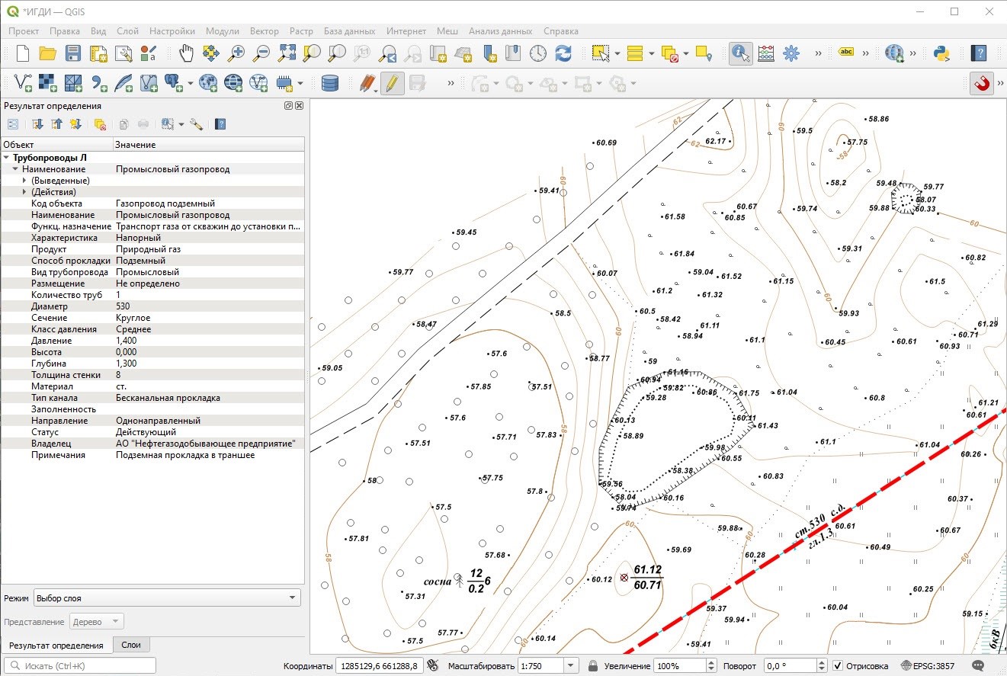This screenshot has width=1007, height=676.
Task: Clear identify results icon
Action: click(99, 124)
